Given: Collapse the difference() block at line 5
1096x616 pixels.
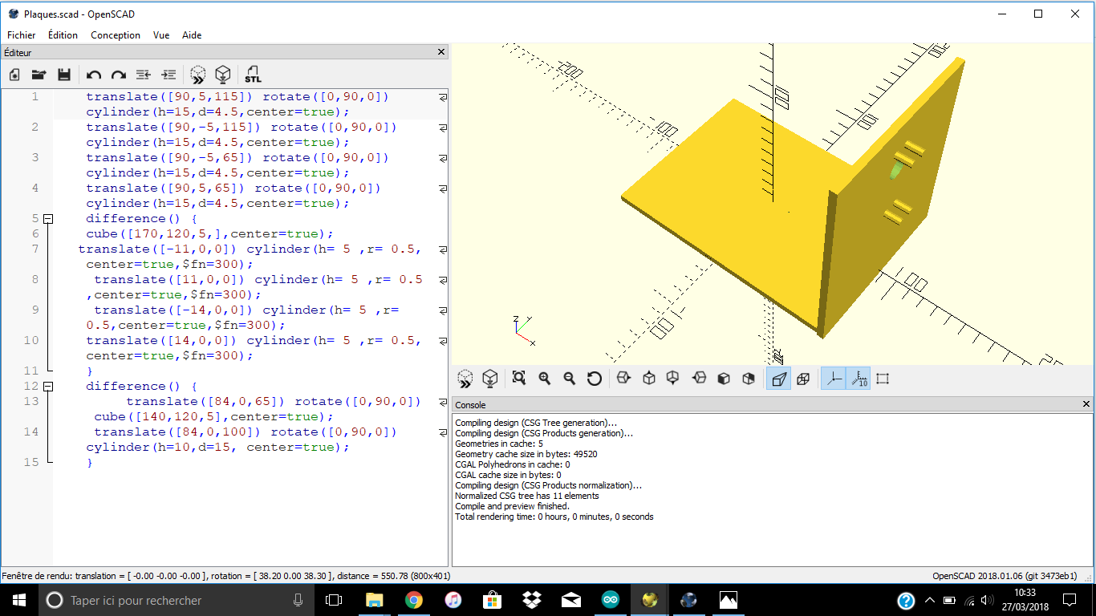Looking at the screenshot, I should 48,218.
